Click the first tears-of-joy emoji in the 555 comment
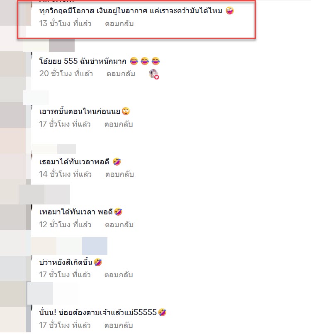The image size is (311, 334). (x=134, y=61)
